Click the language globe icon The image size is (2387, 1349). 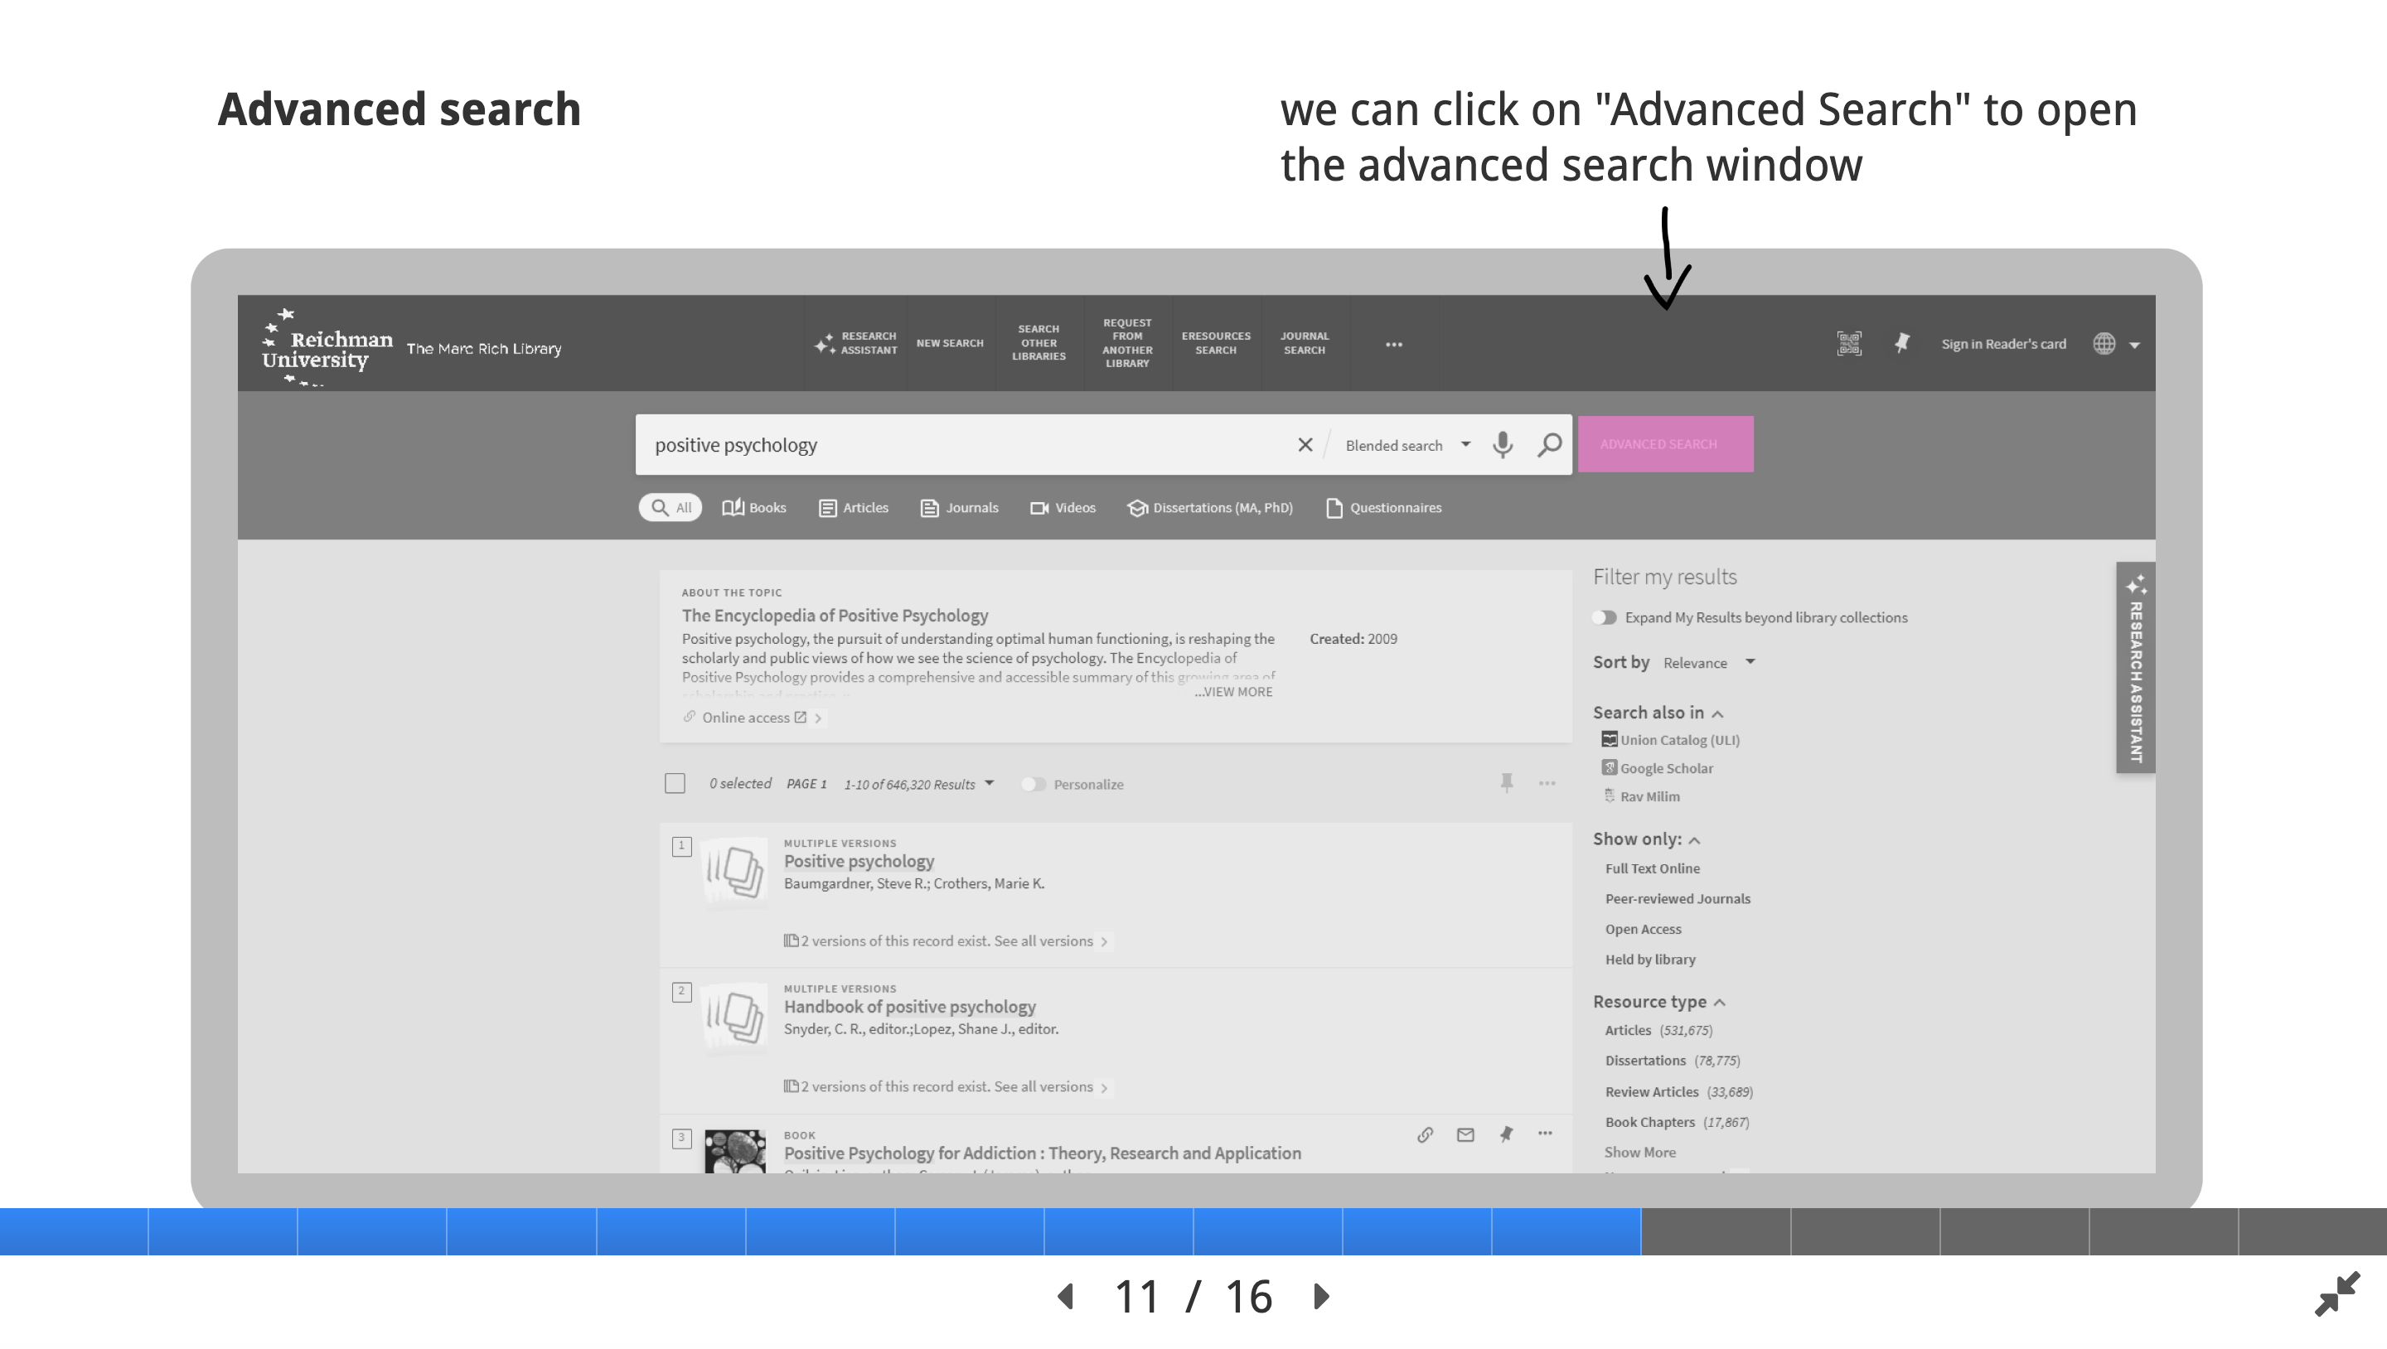[2104, 344]
